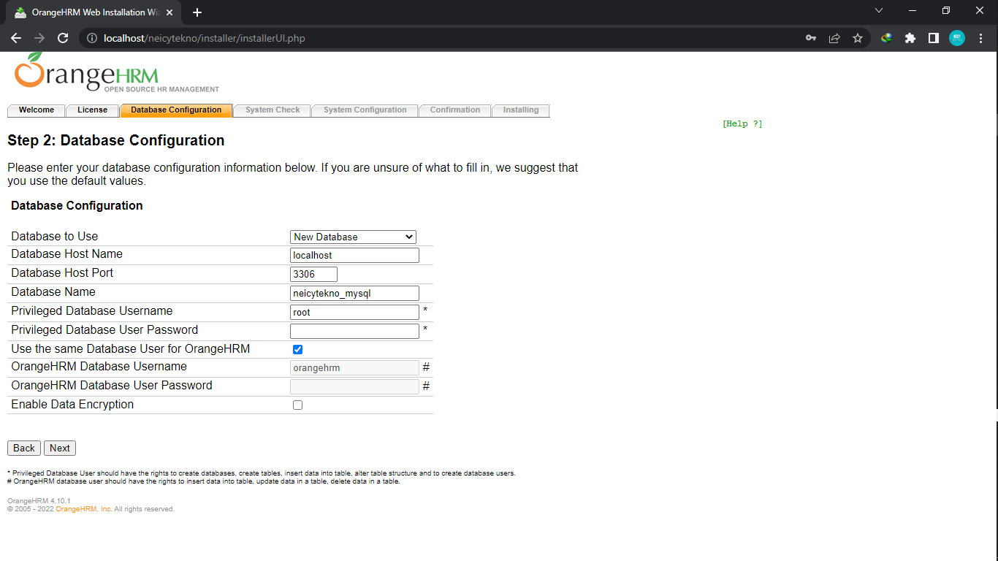Open tab search chevron in title bar

[879, 10]
